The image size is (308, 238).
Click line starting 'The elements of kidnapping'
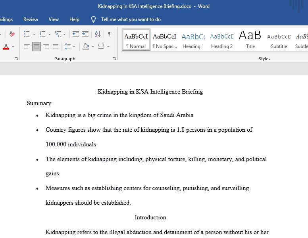pyautogui.click(x=156, y=159)
